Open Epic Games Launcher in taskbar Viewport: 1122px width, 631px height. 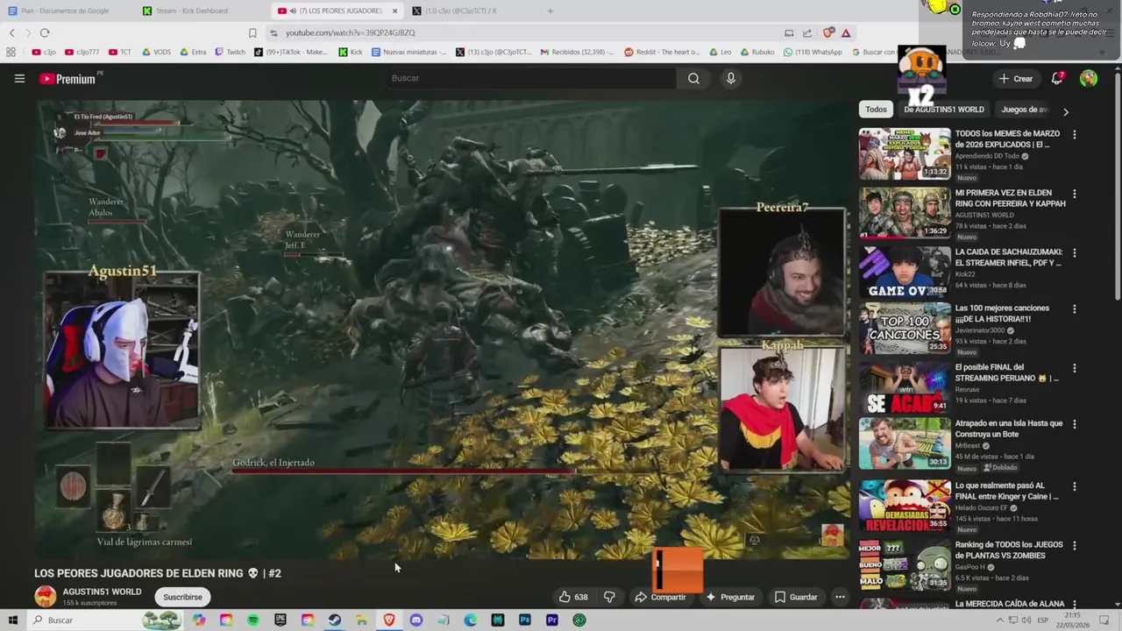coord(280,620)
